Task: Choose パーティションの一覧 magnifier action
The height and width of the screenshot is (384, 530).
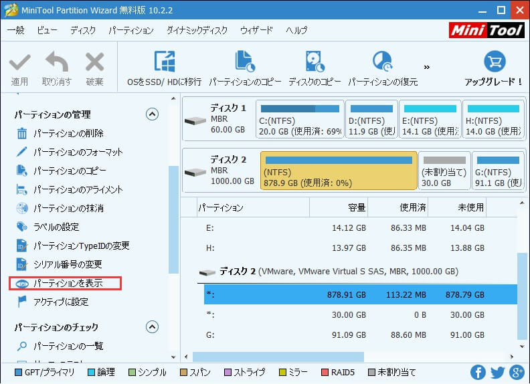Action: point(60,346)
